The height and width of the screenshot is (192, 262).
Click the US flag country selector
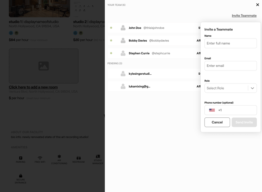tap(212, 110)
